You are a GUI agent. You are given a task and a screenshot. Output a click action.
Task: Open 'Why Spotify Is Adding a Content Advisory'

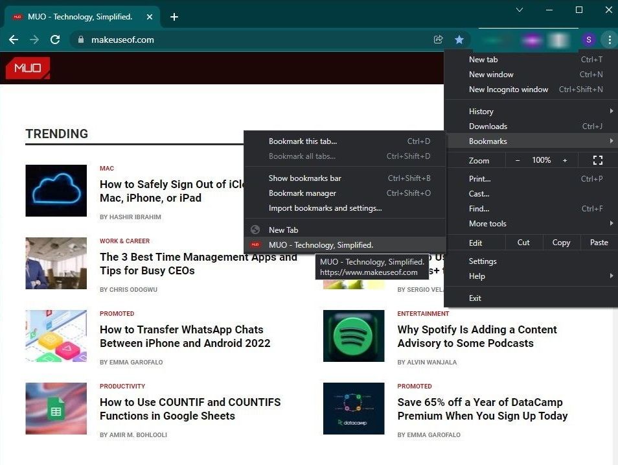click(477, 337)
